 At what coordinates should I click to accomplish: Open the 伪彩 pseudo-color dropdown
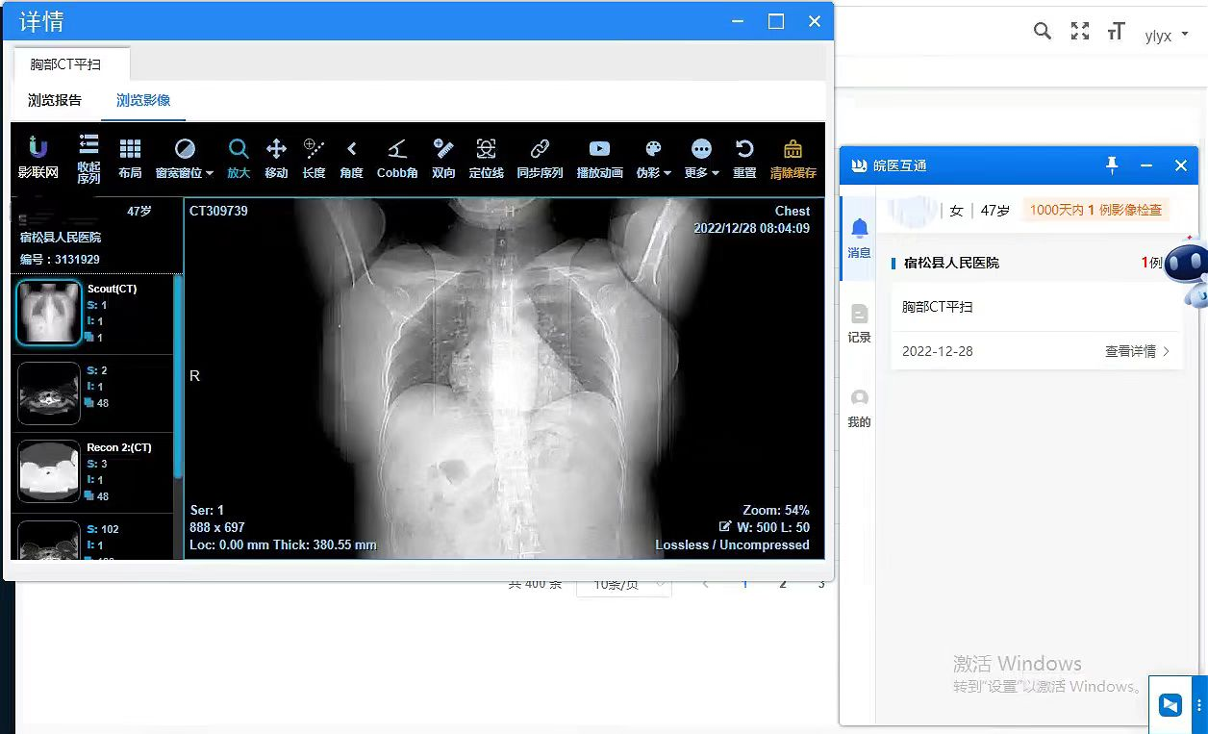(653, 159)
